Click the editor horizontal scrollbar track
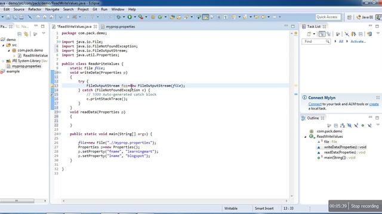Image resolution: width=382 pixels, height=214 pixels. [175, 201]
